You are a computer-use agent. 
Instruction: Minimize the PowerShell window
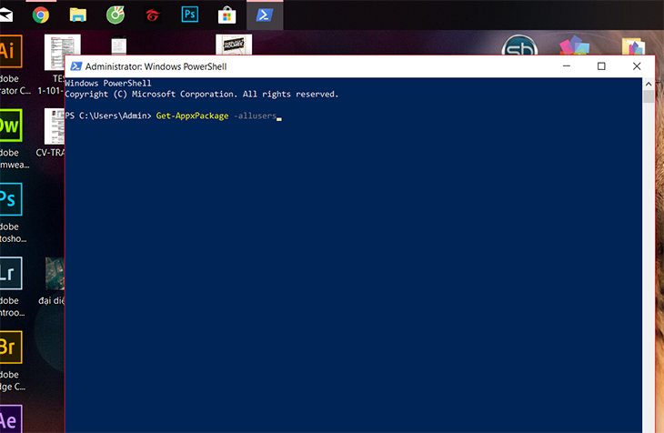coord(566,66)
